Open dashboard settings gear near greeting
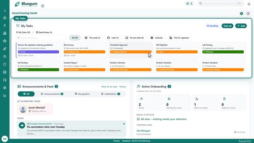 click(x=248, y=14)
